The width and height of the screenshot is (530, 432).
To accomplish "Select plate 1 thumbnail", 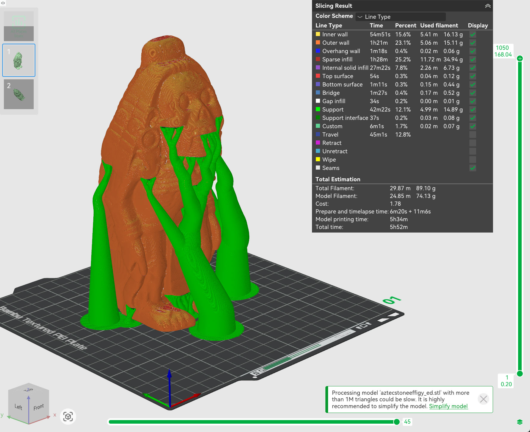I will click(19, 60).
